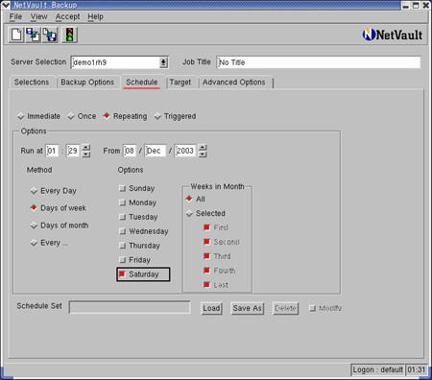432x380 pixels.
Task: Select the Once schedule option
Action: pos(83,116)
